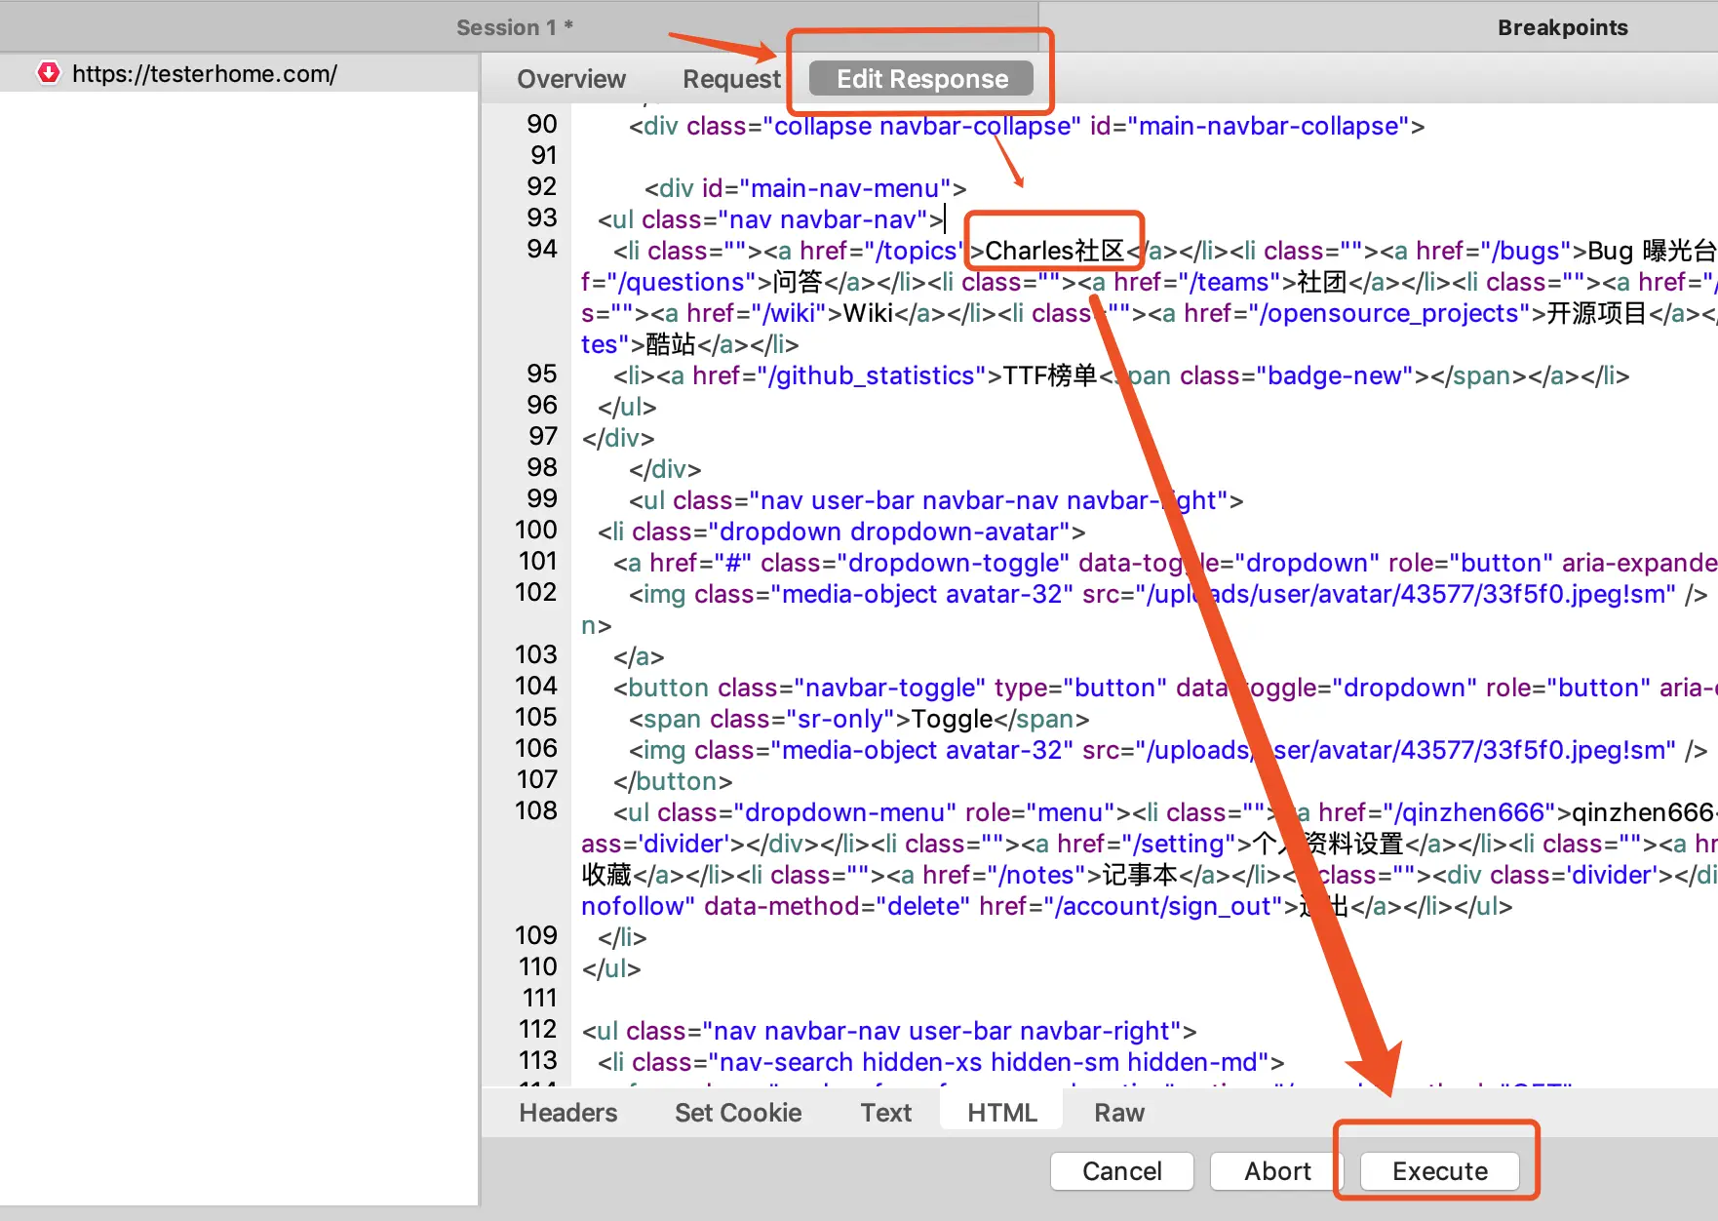
Task: Click the closing </ul> tag on line 96
Action: 627,407
